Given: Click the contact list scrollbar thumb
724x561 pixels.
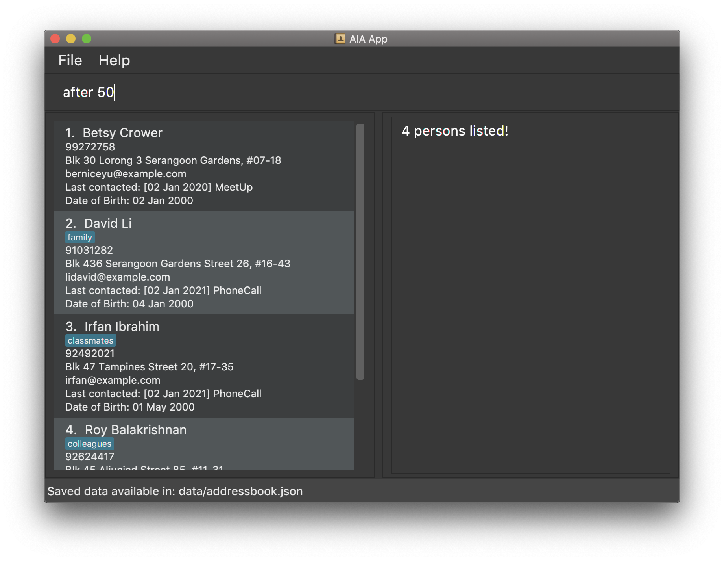Looking at the screenshot, I should coord(360,252).
